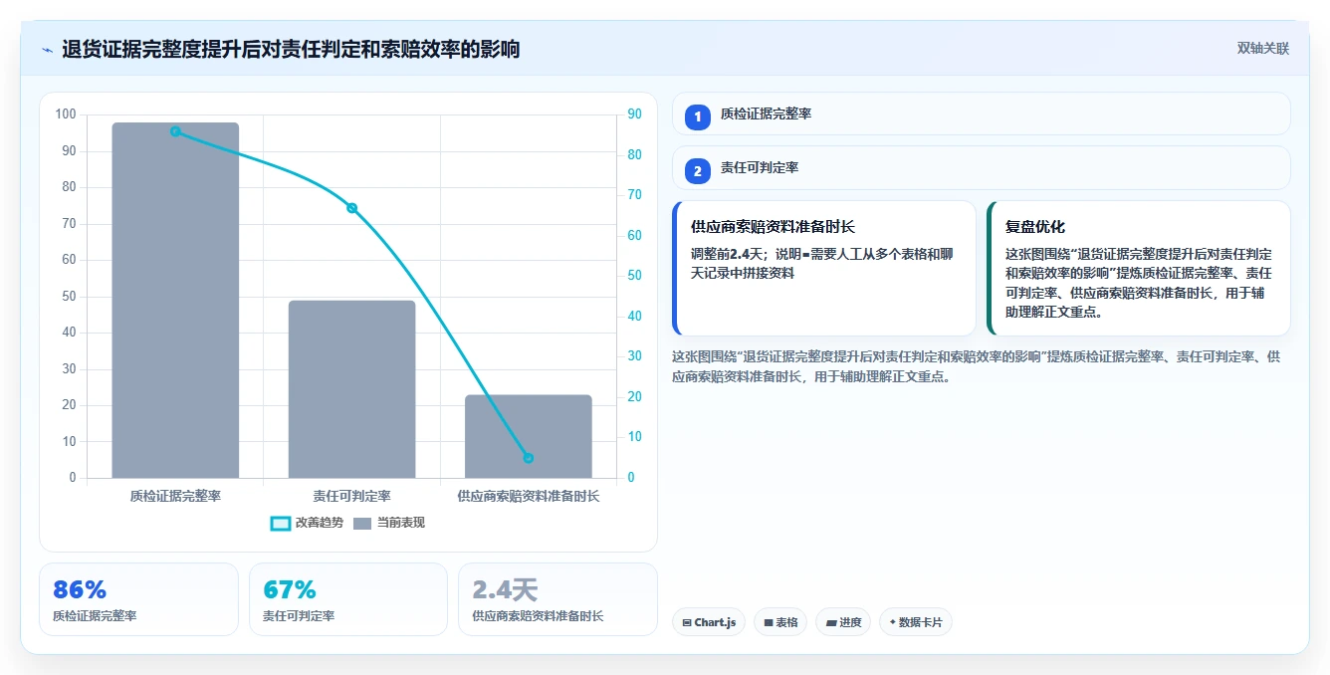Toggle the 当前表现 legend item
This screenshot has height=675, width=1330.
coord(389,523)
